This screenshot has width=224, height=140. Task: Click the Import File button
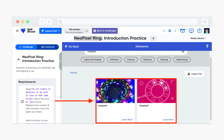(x=194, y=74)
